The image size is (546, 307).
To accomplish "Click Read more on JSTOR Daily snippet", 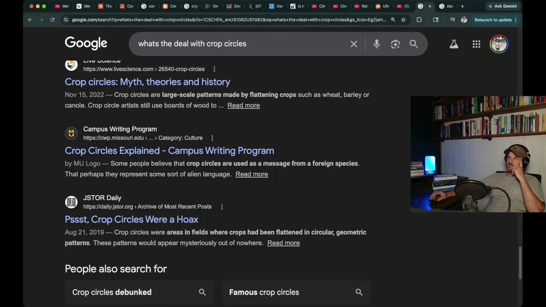I will click(284, 243).
